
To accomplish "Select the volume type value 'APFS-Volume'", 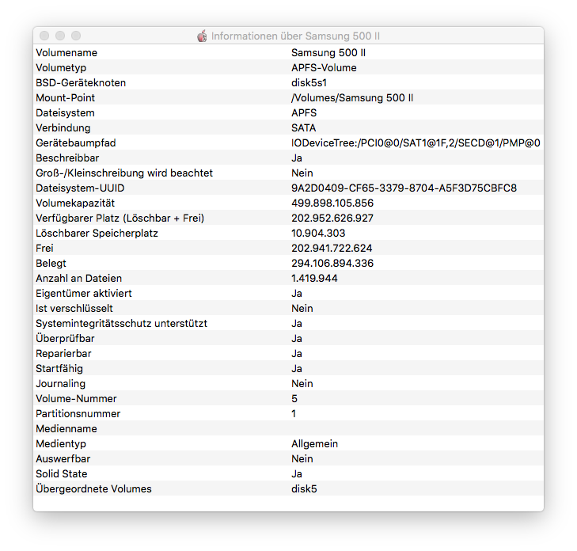I will (324, 68).
